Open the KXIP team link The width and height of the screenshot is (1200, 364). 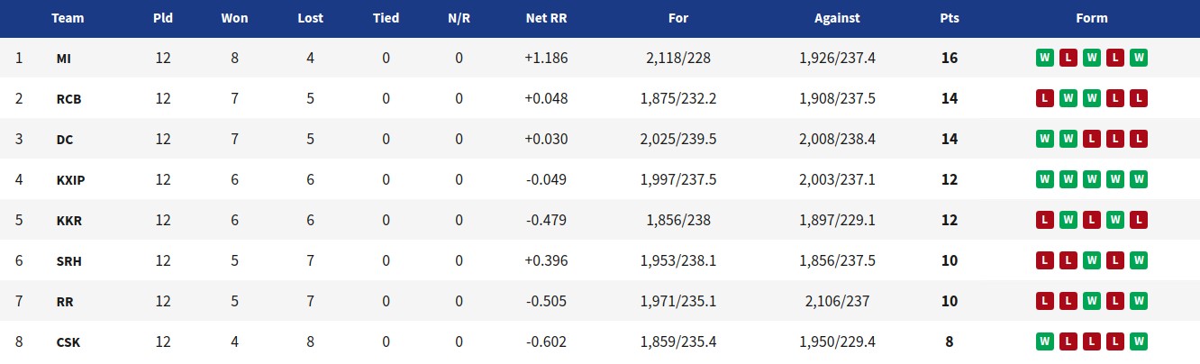(x=70, y=180)
